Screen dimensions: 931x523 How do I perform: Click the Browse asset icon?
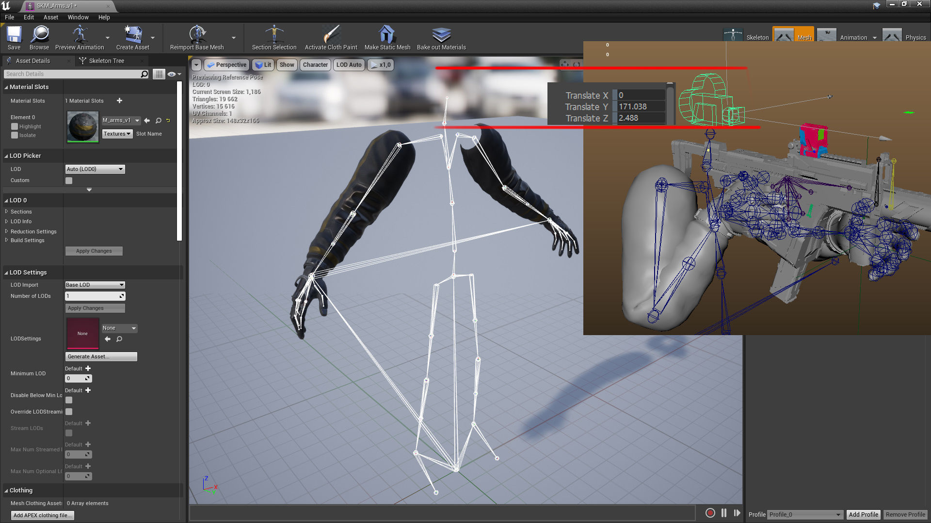click(39, 35)
